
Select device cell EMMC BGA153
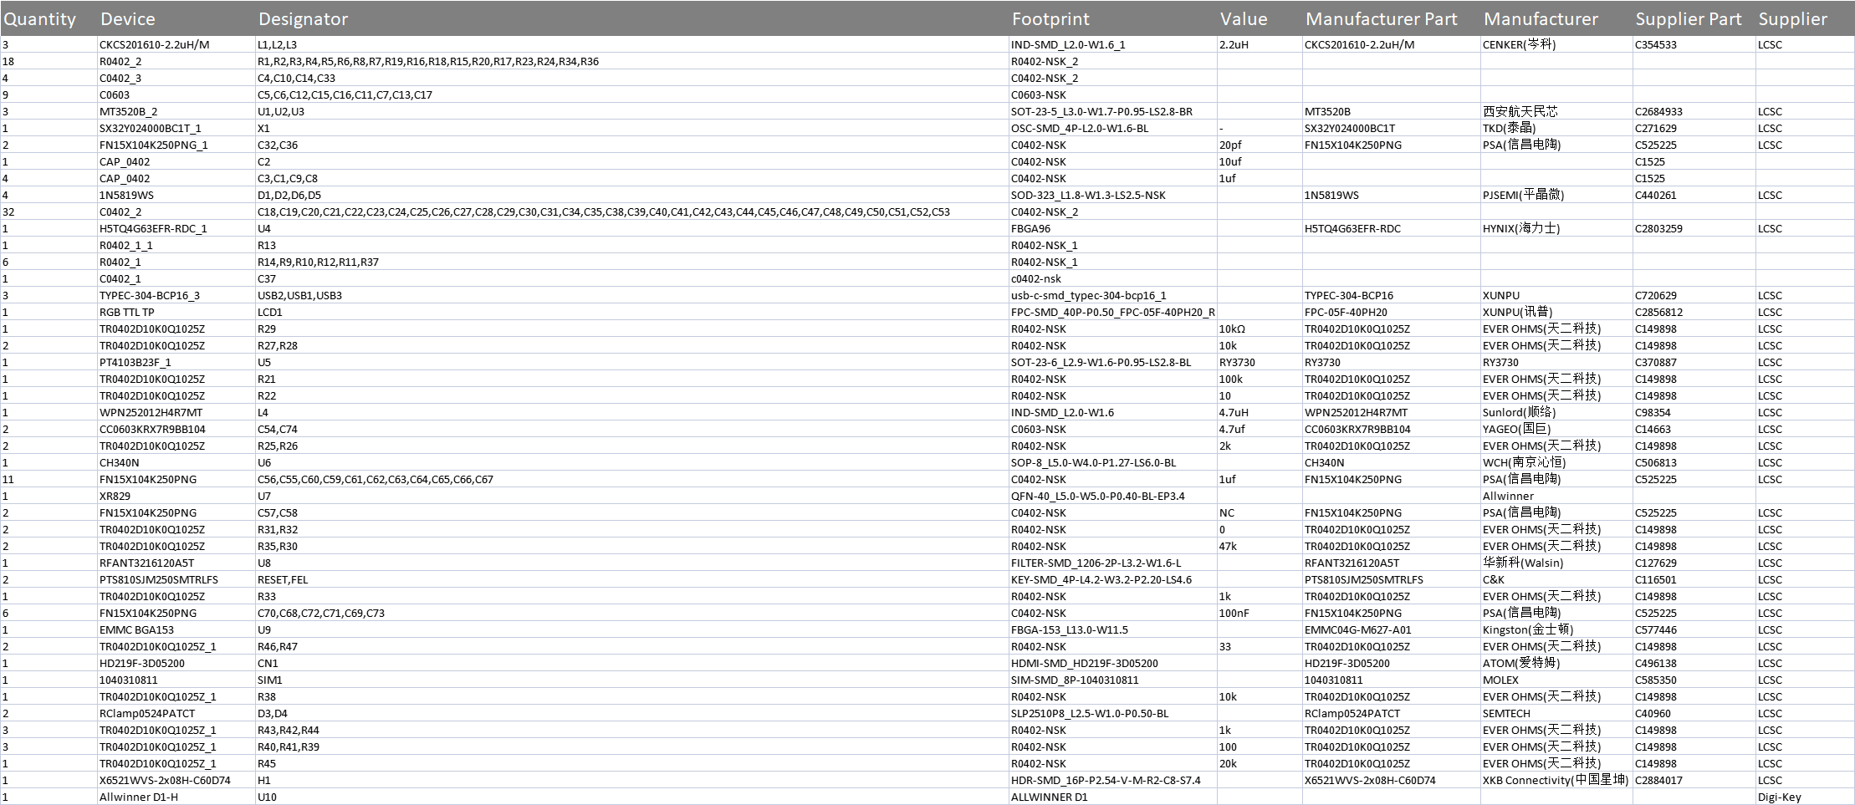136,629
